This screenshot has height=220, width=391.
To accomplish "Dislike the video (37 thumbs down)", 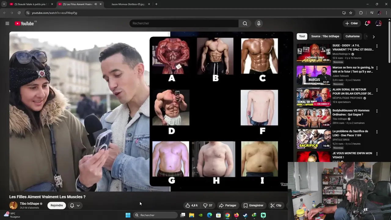I will 208,205.
